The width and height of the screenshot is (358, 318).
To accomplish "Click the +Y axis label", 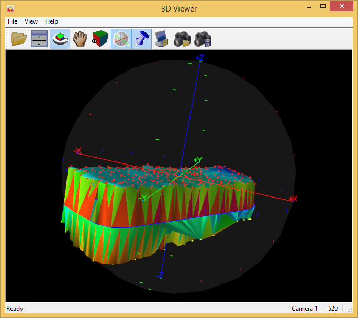I will pyautogui.click(x=197, y=160).
